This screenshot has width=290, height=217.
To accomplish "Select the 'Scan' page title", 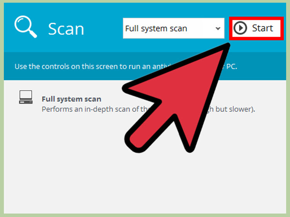I will pyautogui.click(x=66, y=29).
